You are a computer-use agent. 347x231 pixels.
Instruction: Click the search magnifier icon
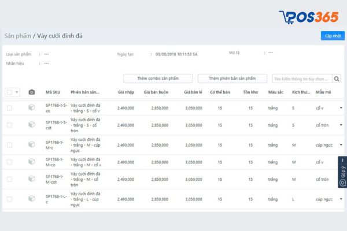pyautogui.click(x=337, y=79)
